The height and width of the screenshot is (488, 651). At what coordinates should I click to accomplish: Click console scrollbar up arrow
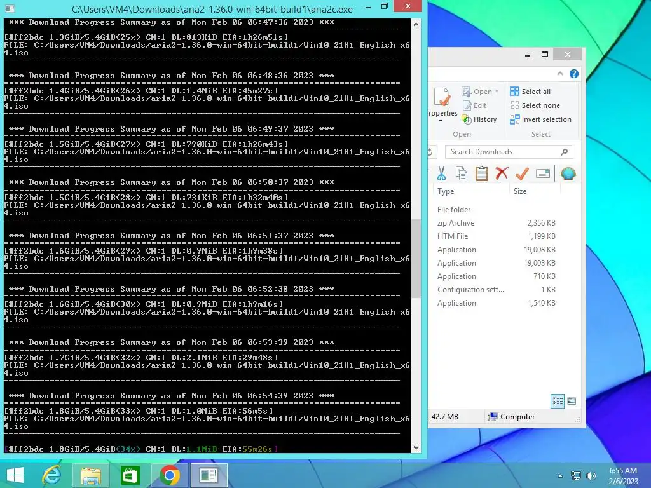pyautogui.click(x=416, y=24)
